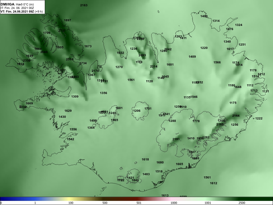Click the map value 1722

coord(121,180)
